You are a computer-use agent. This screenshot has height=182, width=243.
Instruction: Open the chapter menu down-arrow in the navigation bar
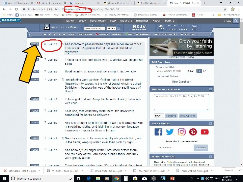[x=55, y=34]
